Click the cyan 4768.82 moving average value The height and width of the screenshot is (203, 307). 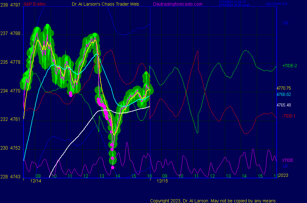point(284,94)
